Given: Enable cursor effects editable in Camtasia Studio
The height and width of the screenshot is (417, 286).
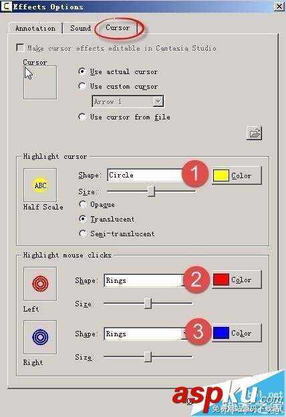Looking at the screenshot, I should (20, 48).
